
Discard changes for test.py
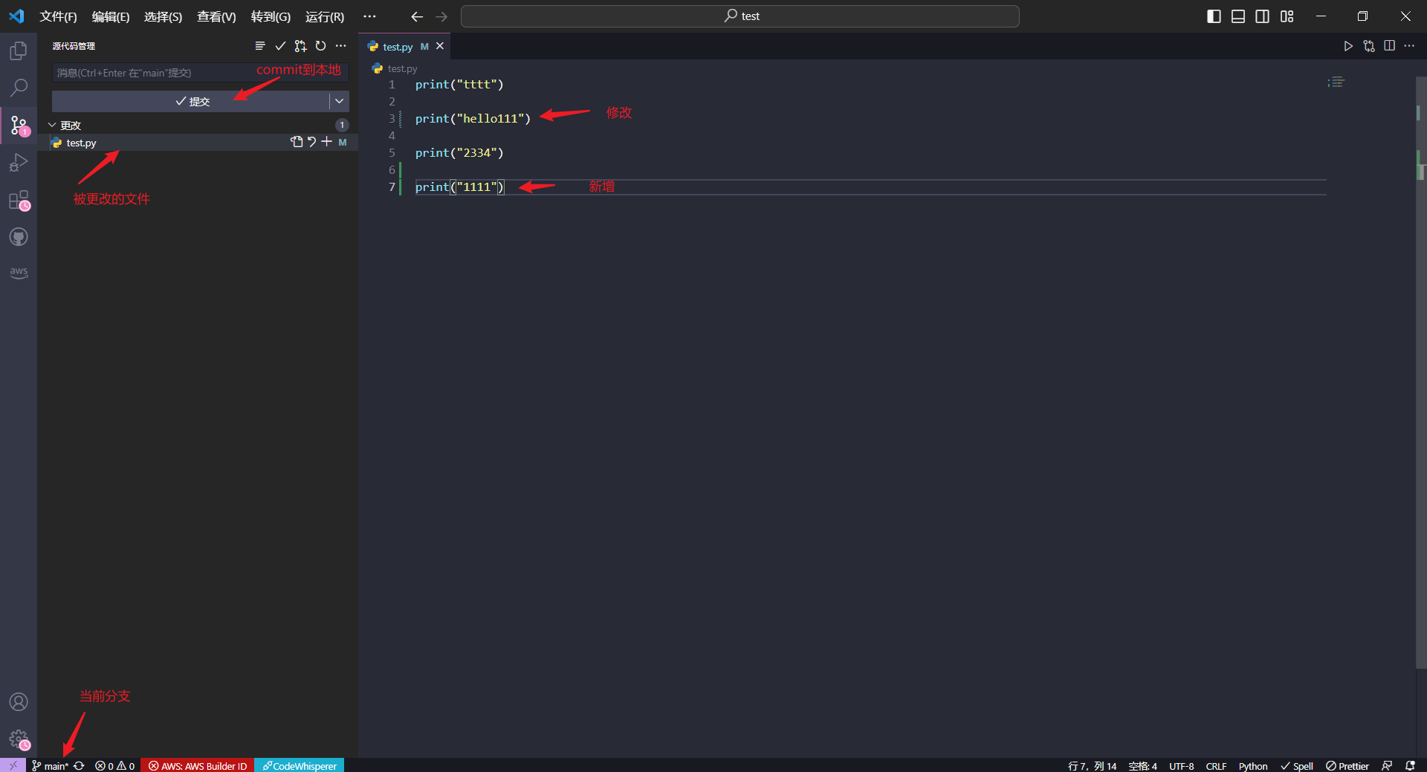point(312,142)
